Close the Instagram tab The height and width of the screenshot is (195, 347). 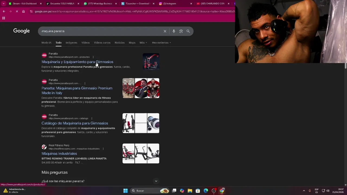click(191, 4)
